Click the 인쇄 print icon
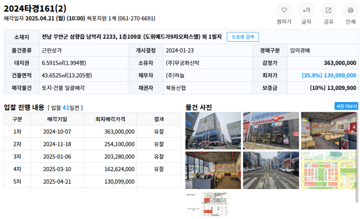This screenshot has height=219, width=360. (350, 10)
